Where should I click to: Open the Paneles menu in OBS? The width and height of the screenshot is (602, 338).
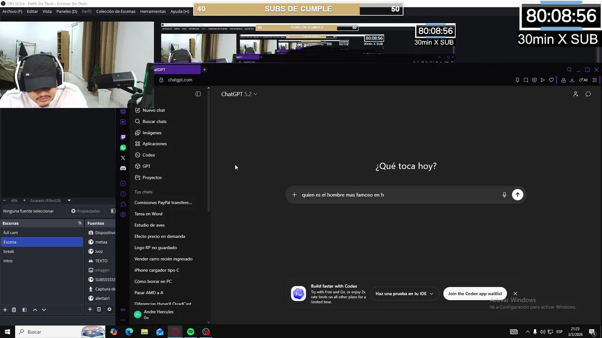pos(67,11)
